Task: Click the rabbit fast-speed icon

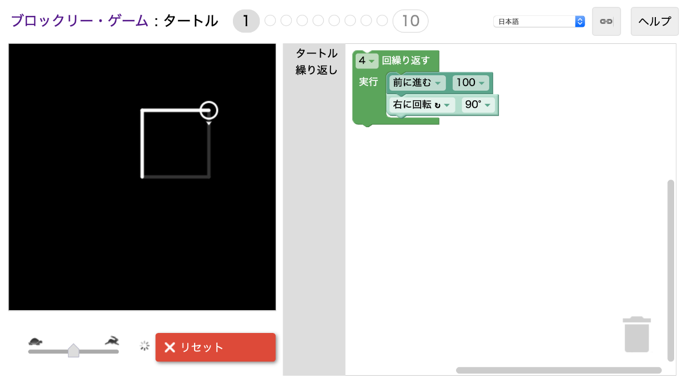Action: [x=112, y=340]
